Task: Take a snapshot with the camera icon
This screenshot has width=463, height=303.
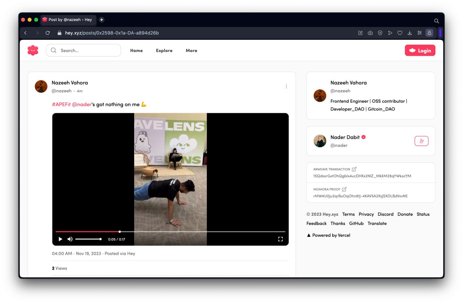Action: click(x=370, y=33)
